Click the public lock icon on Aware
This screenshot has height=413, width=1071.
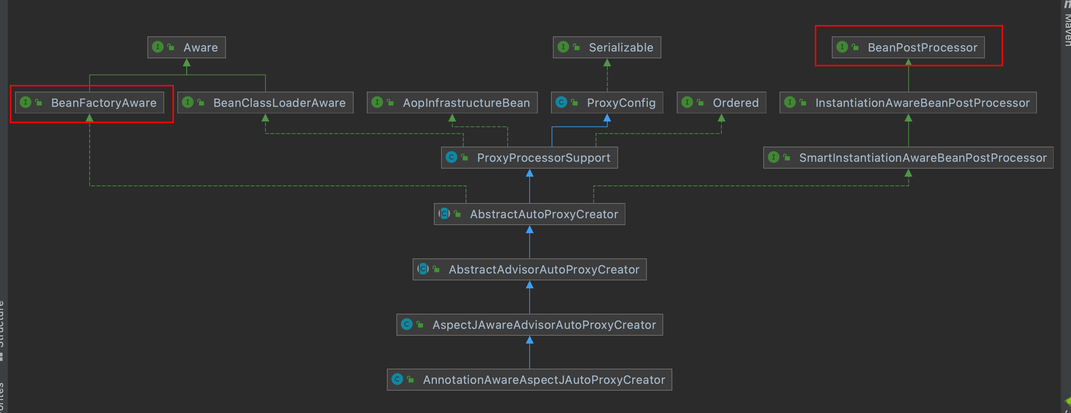(171, 47)
